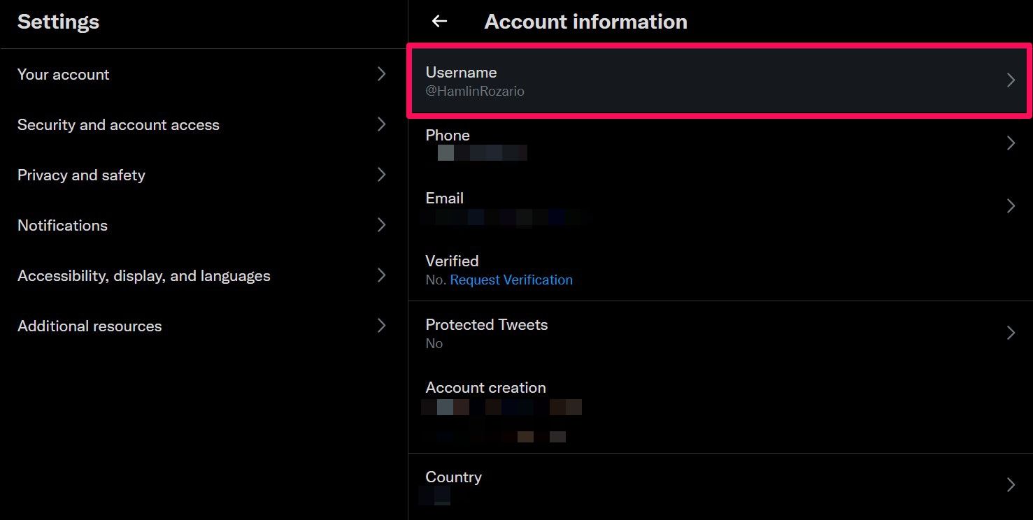Click the Request Verification link

pyautogui.click(x=511, y=280)
